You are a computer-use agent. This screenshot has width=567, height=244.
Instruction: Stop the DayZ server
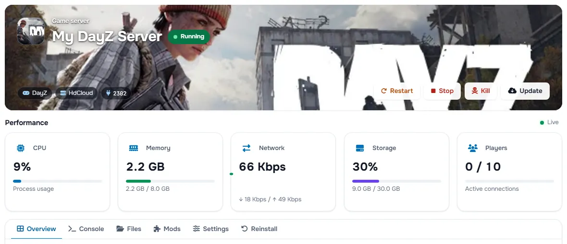tap(442, 91)
